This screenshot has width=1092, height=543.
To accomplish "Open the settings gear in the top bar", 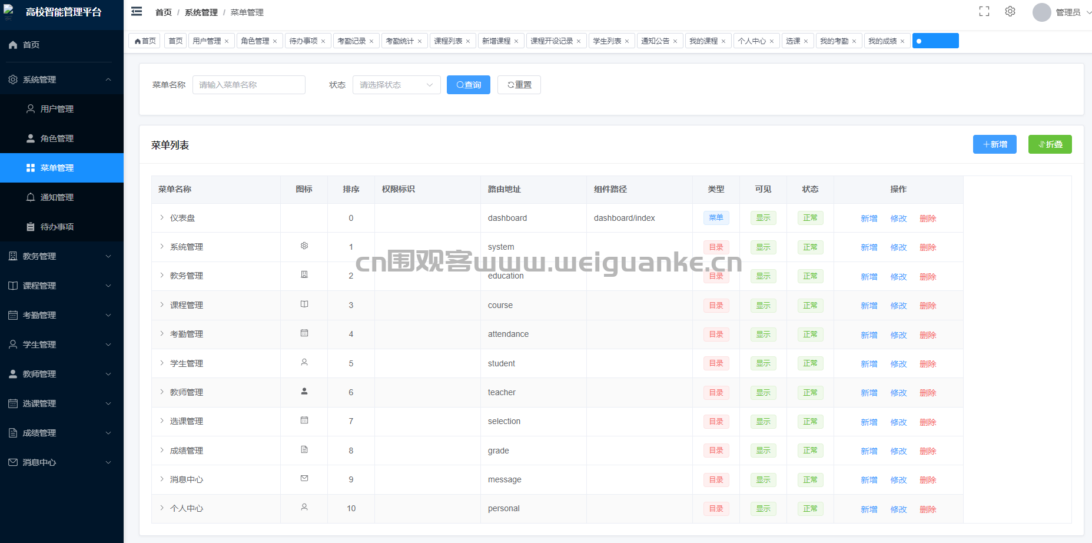I will (x=1010, y=11).
